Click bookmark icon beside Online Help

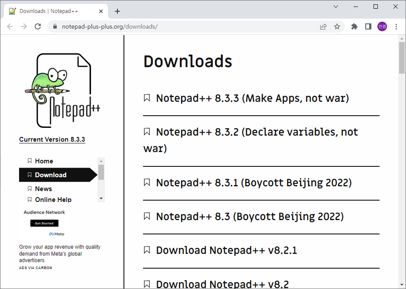pos(29,199)
